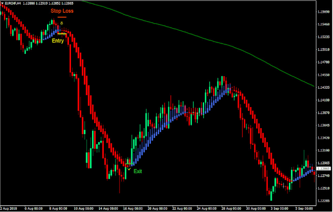This screenshot has height=212, width=333.
Task: Click the 1.14780 price axis label
Action: click(323, 62)
